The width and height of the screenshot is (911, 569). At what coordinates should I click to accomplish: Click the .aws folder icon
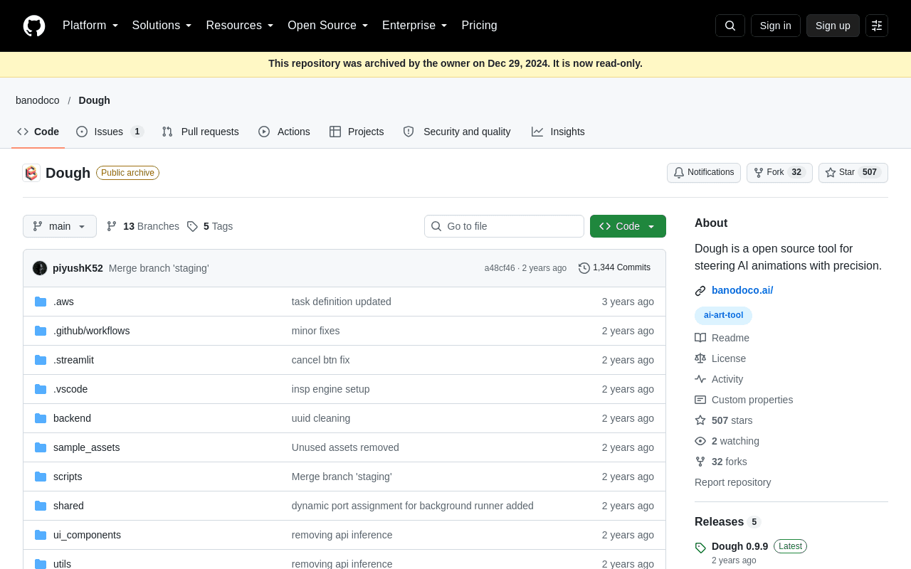click(41, 302)
